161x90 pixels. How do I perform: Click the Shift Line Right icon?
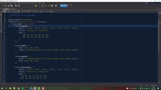pos(42,11)
